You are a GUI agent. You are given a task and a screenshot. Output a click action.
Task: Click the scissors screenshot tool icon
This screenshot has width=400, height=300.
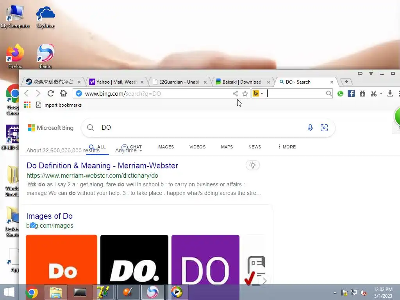pos(374,94)
